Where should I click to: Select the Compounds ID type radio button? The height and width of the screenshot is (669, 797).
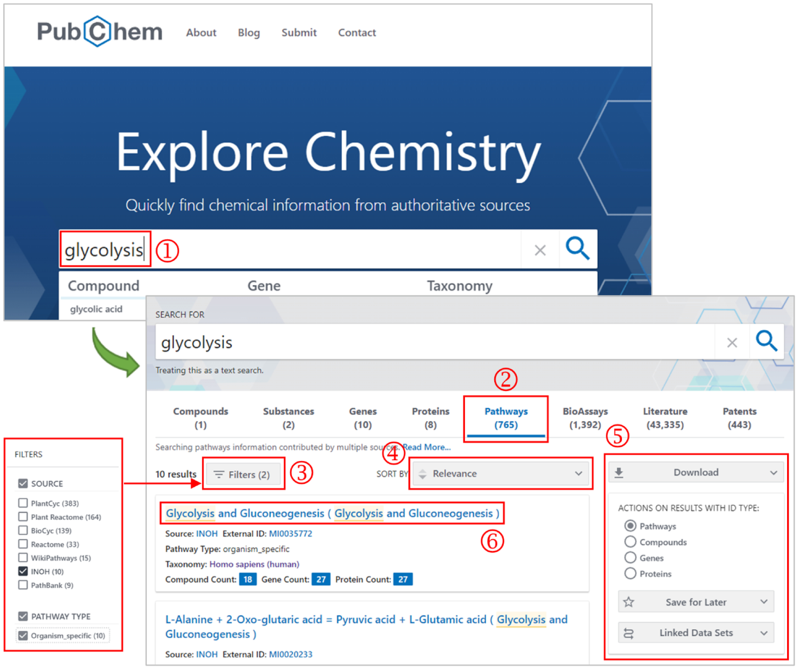pyautogui.click(x=630, y=542)
